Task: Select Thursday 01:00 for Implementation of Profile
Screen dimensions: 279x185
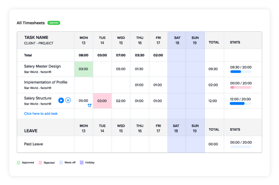Action: (x=139, y=85)
